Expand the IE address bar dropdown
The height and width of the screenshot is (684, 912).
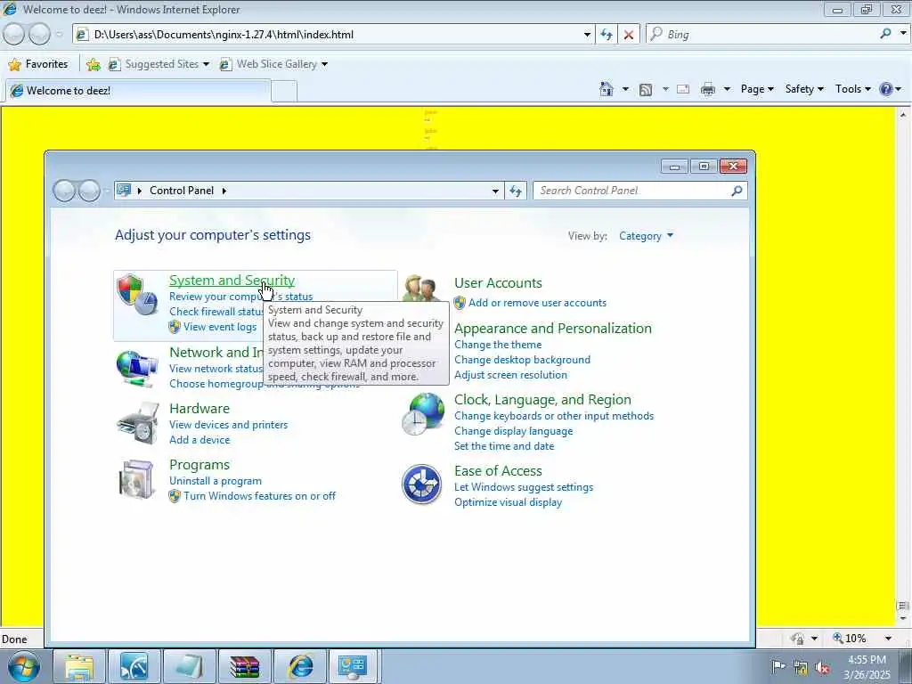tap(587, 35)
